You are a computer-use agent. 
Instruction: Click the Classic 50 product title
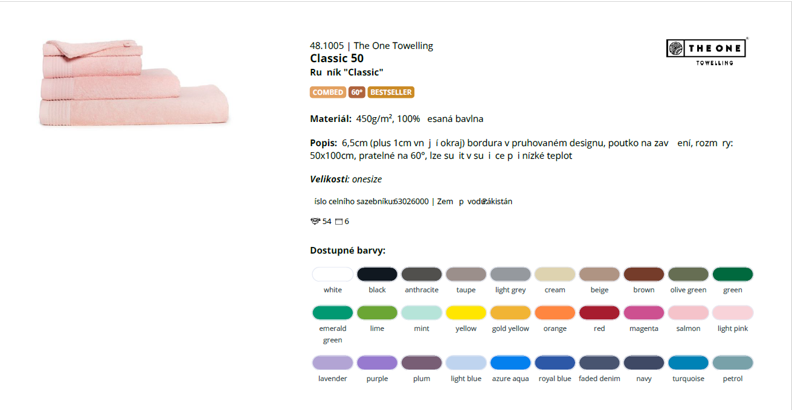(336, 59)
